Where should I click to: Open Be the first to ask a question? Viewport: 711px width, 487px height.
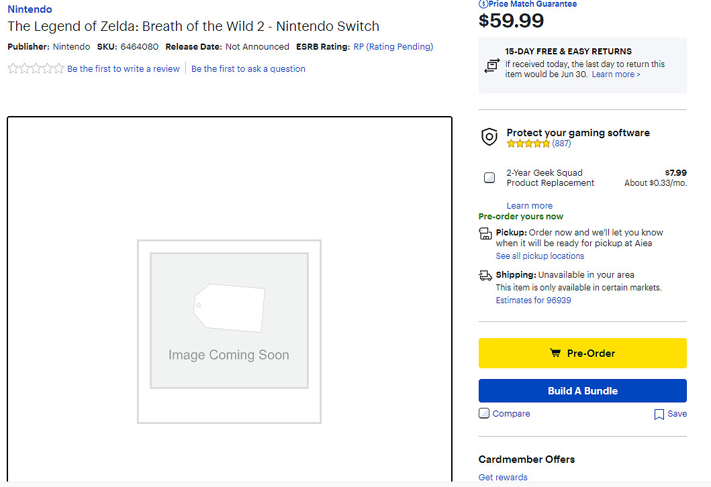[x=248, y=68]
